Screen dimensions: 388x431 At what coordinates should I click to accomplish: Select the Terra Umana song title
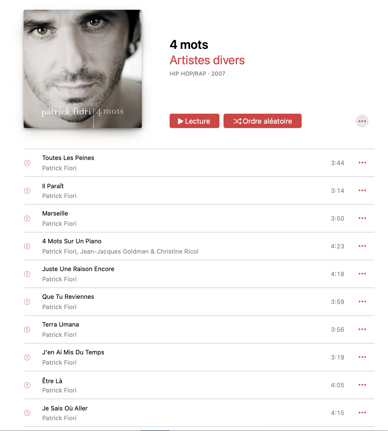coord(61,325)
